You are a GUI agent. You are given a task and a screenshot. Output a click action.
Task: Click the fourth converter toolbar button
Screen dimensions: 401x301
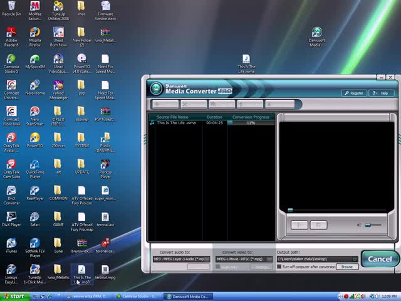(250, 105)
